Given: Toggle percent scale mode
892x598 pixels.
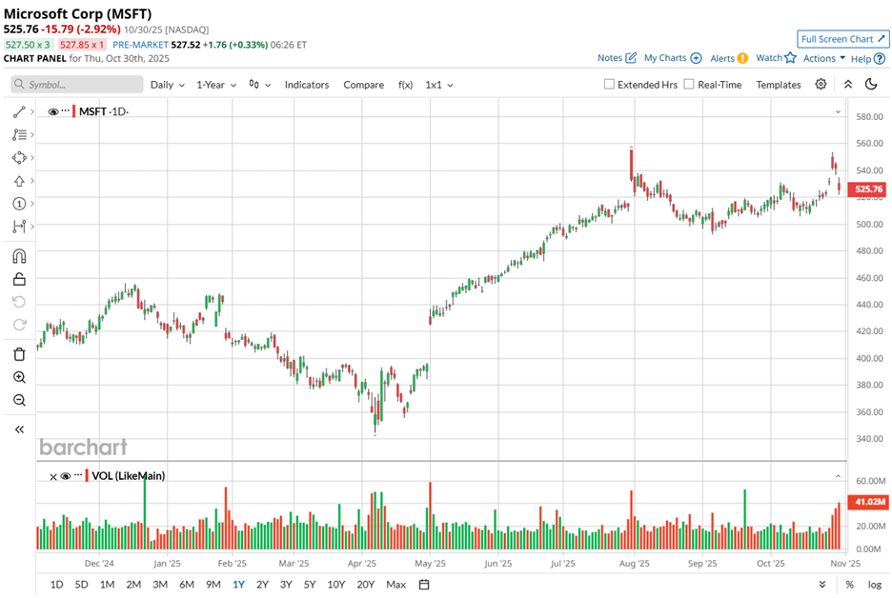Looking at the screenshot, I should pos(849,585).
